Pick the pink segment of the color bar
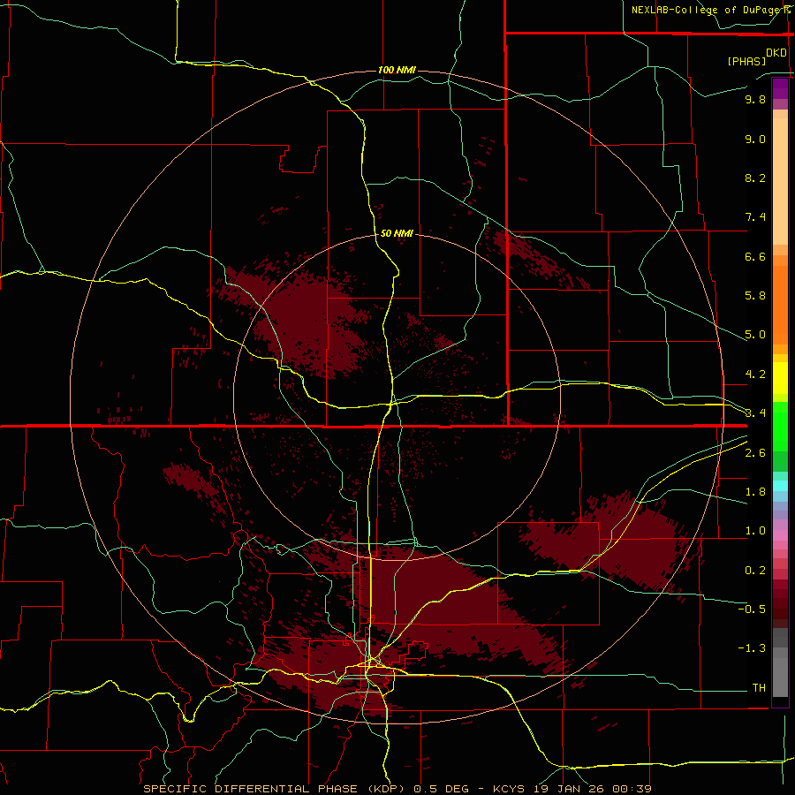Screen dimensions: 795x795 click(780, 535)
